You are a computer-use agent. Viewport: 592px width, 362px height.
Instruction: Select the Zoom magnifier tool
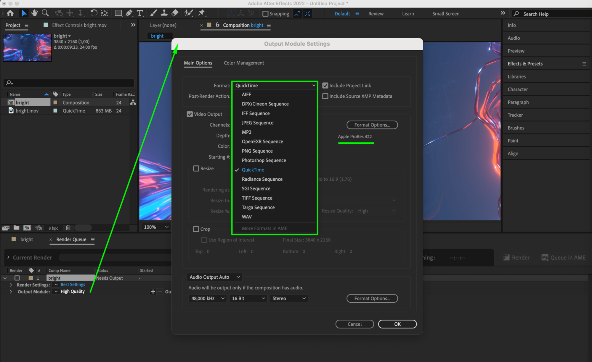point(45,13)
